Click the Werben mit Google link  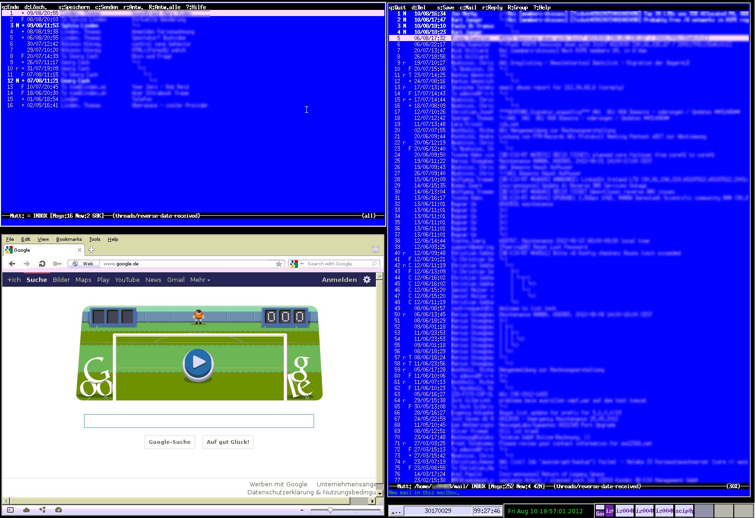(x=279, y=484)
